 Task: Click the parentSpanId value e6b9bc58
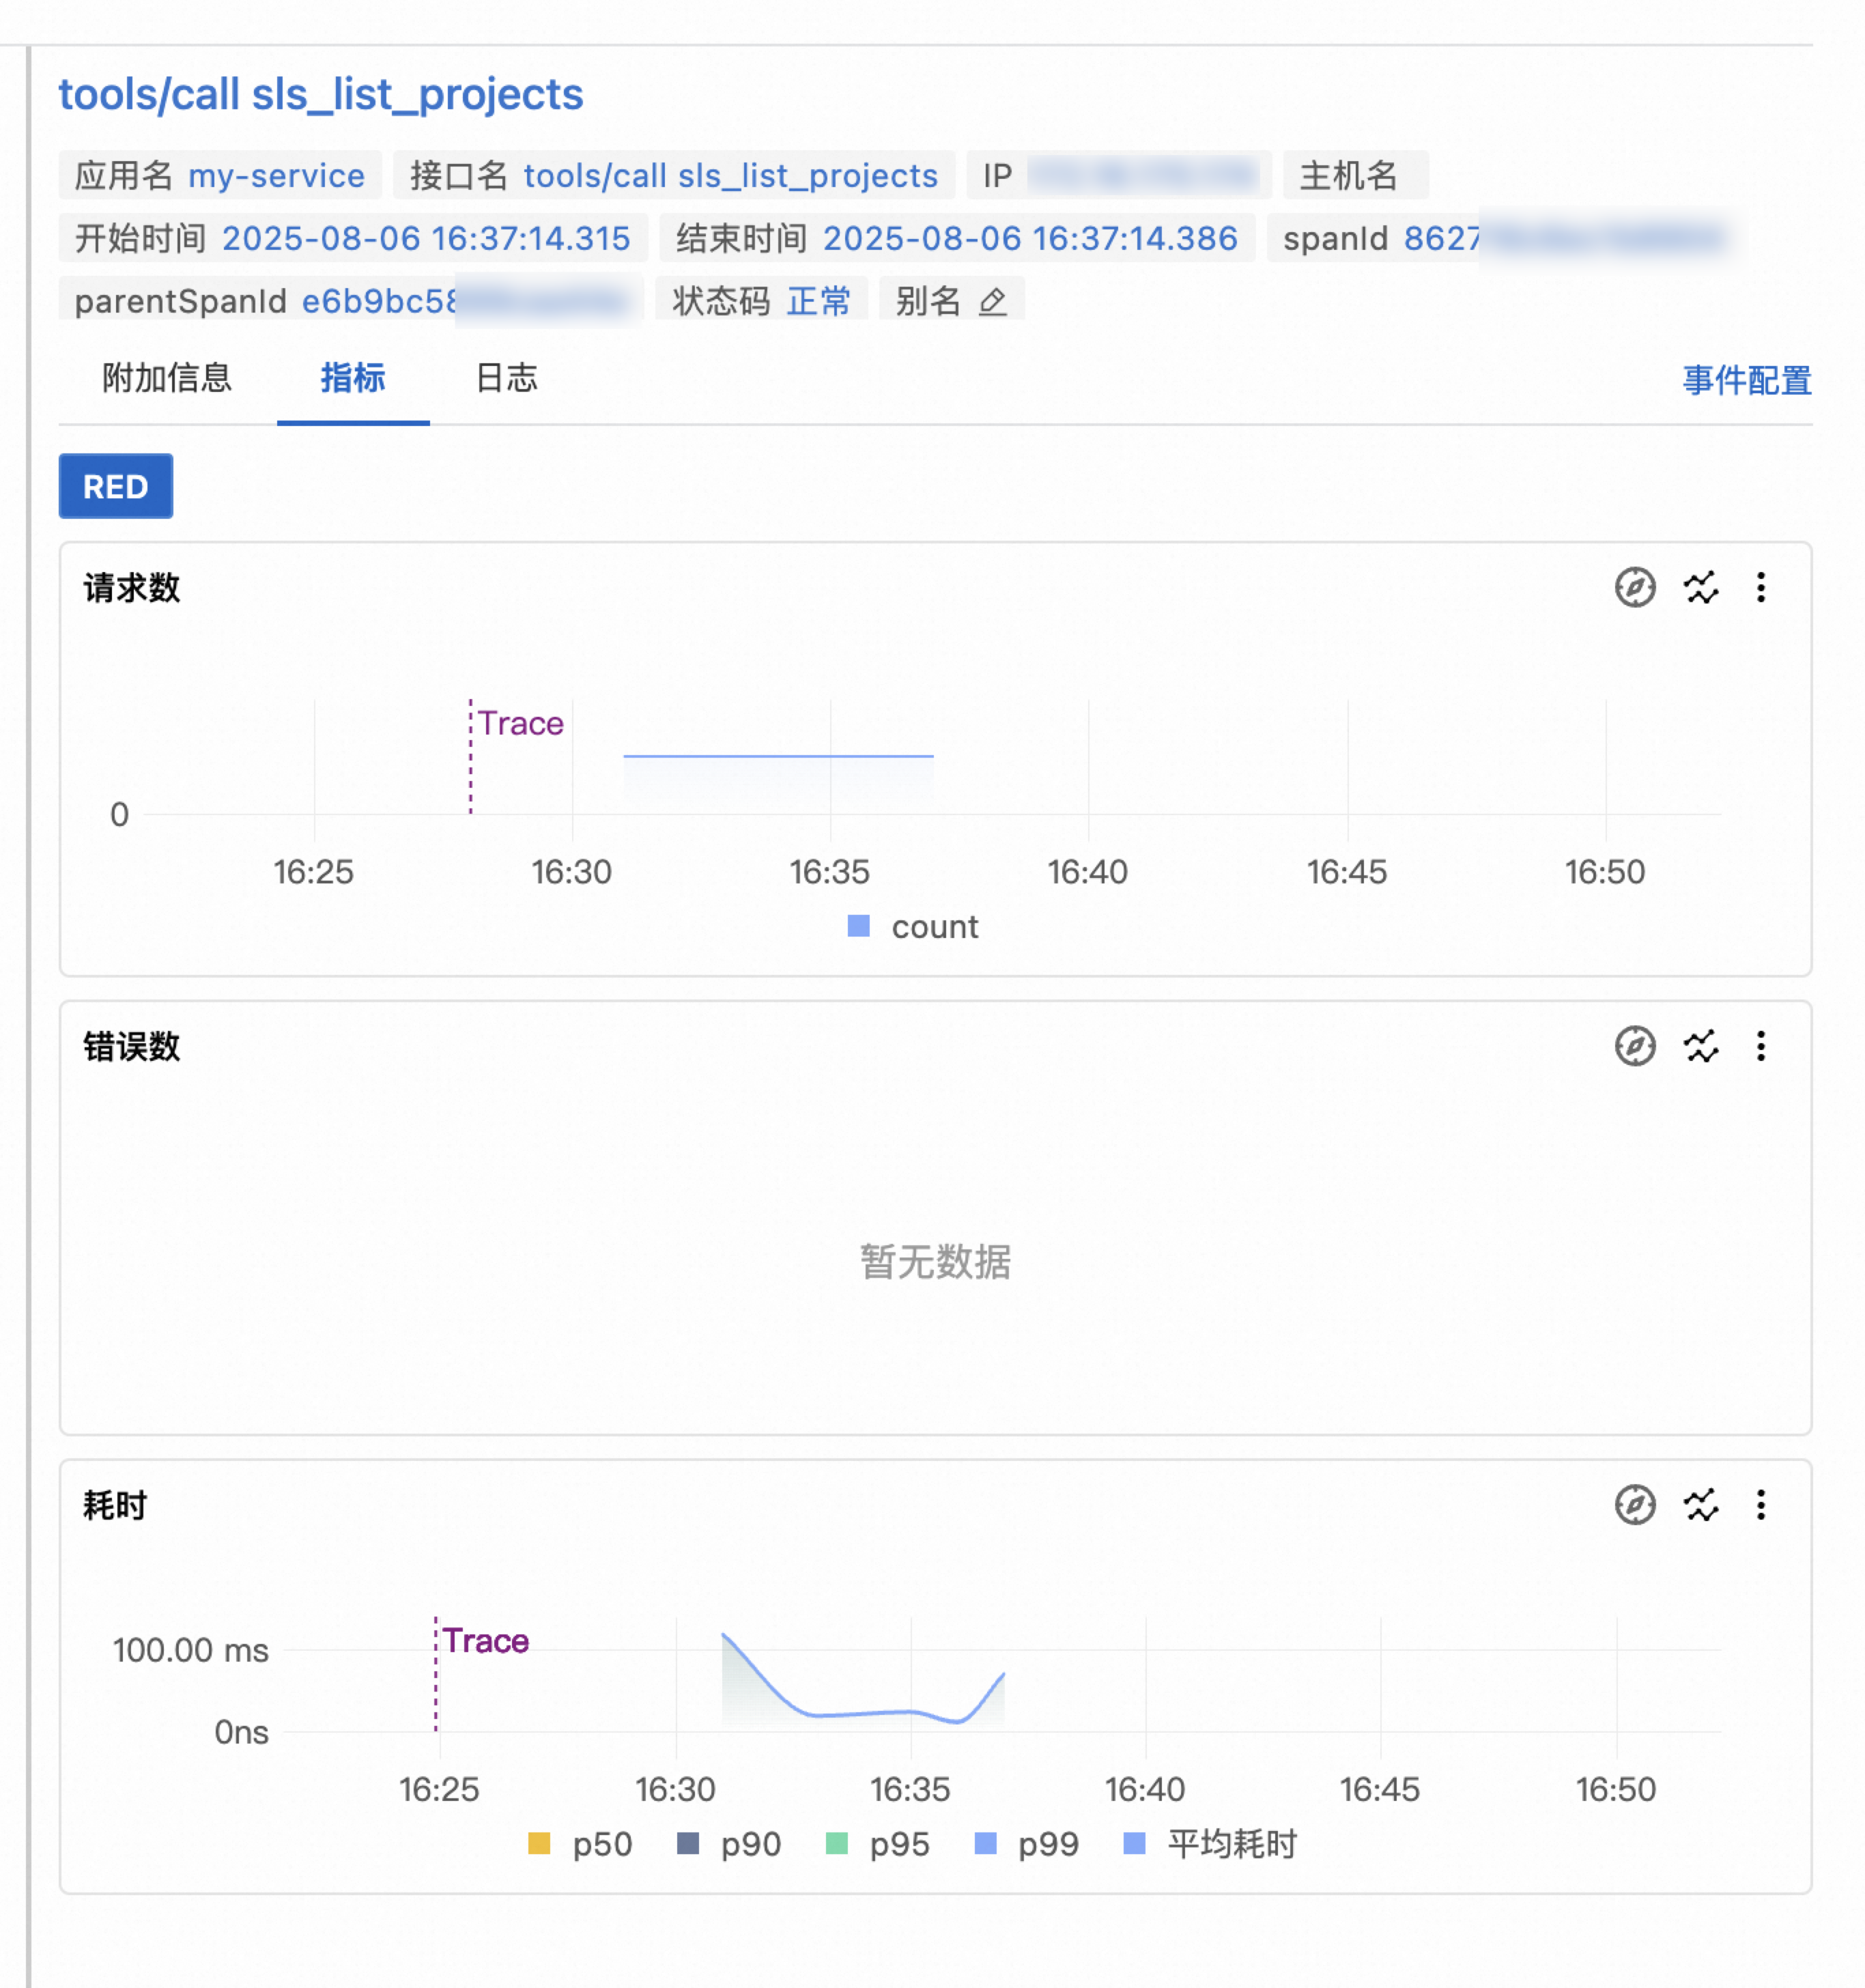pos(465,301)
